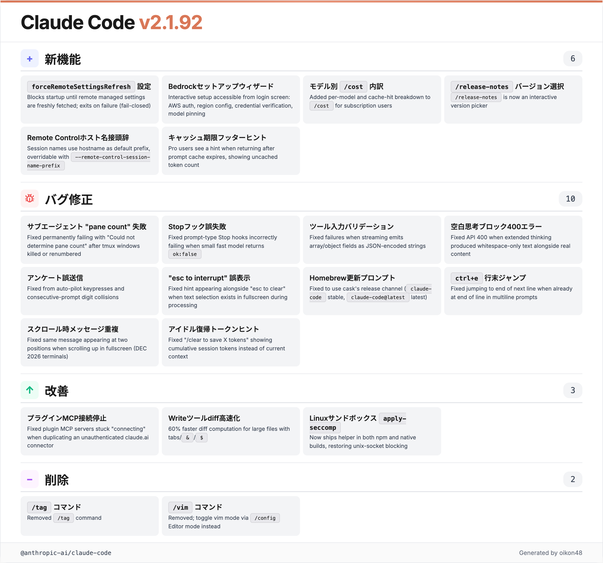The image size is (603, 563).
Task: Select the Claude Code v2.1.92 title
Action: click(111, 22)
